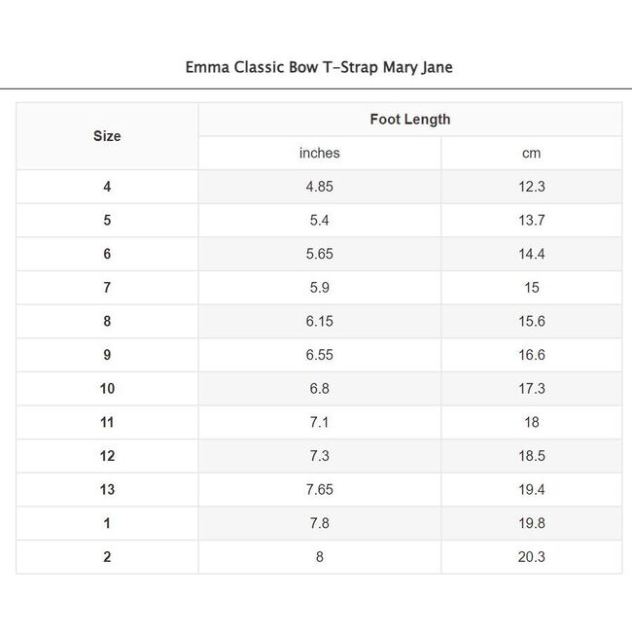
Task: Select size 13 row label
Action: (x=107, y=490)
